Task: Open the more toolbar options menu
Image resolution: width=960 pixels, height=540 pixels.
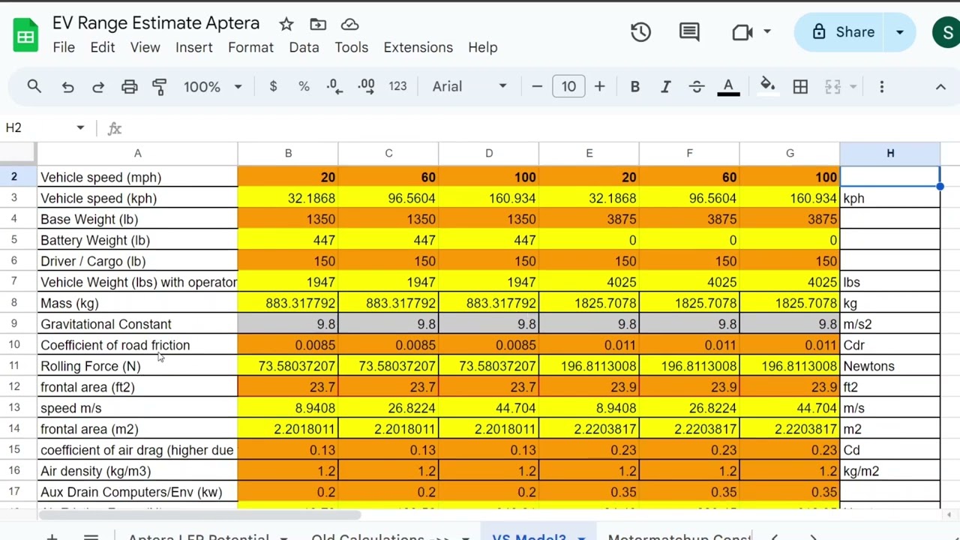Action: click(882, 86)
